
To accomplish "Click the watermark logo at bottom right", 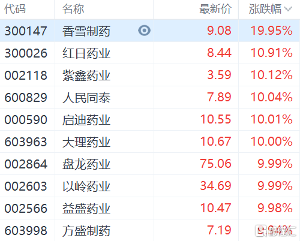I will tap(275, 231).
